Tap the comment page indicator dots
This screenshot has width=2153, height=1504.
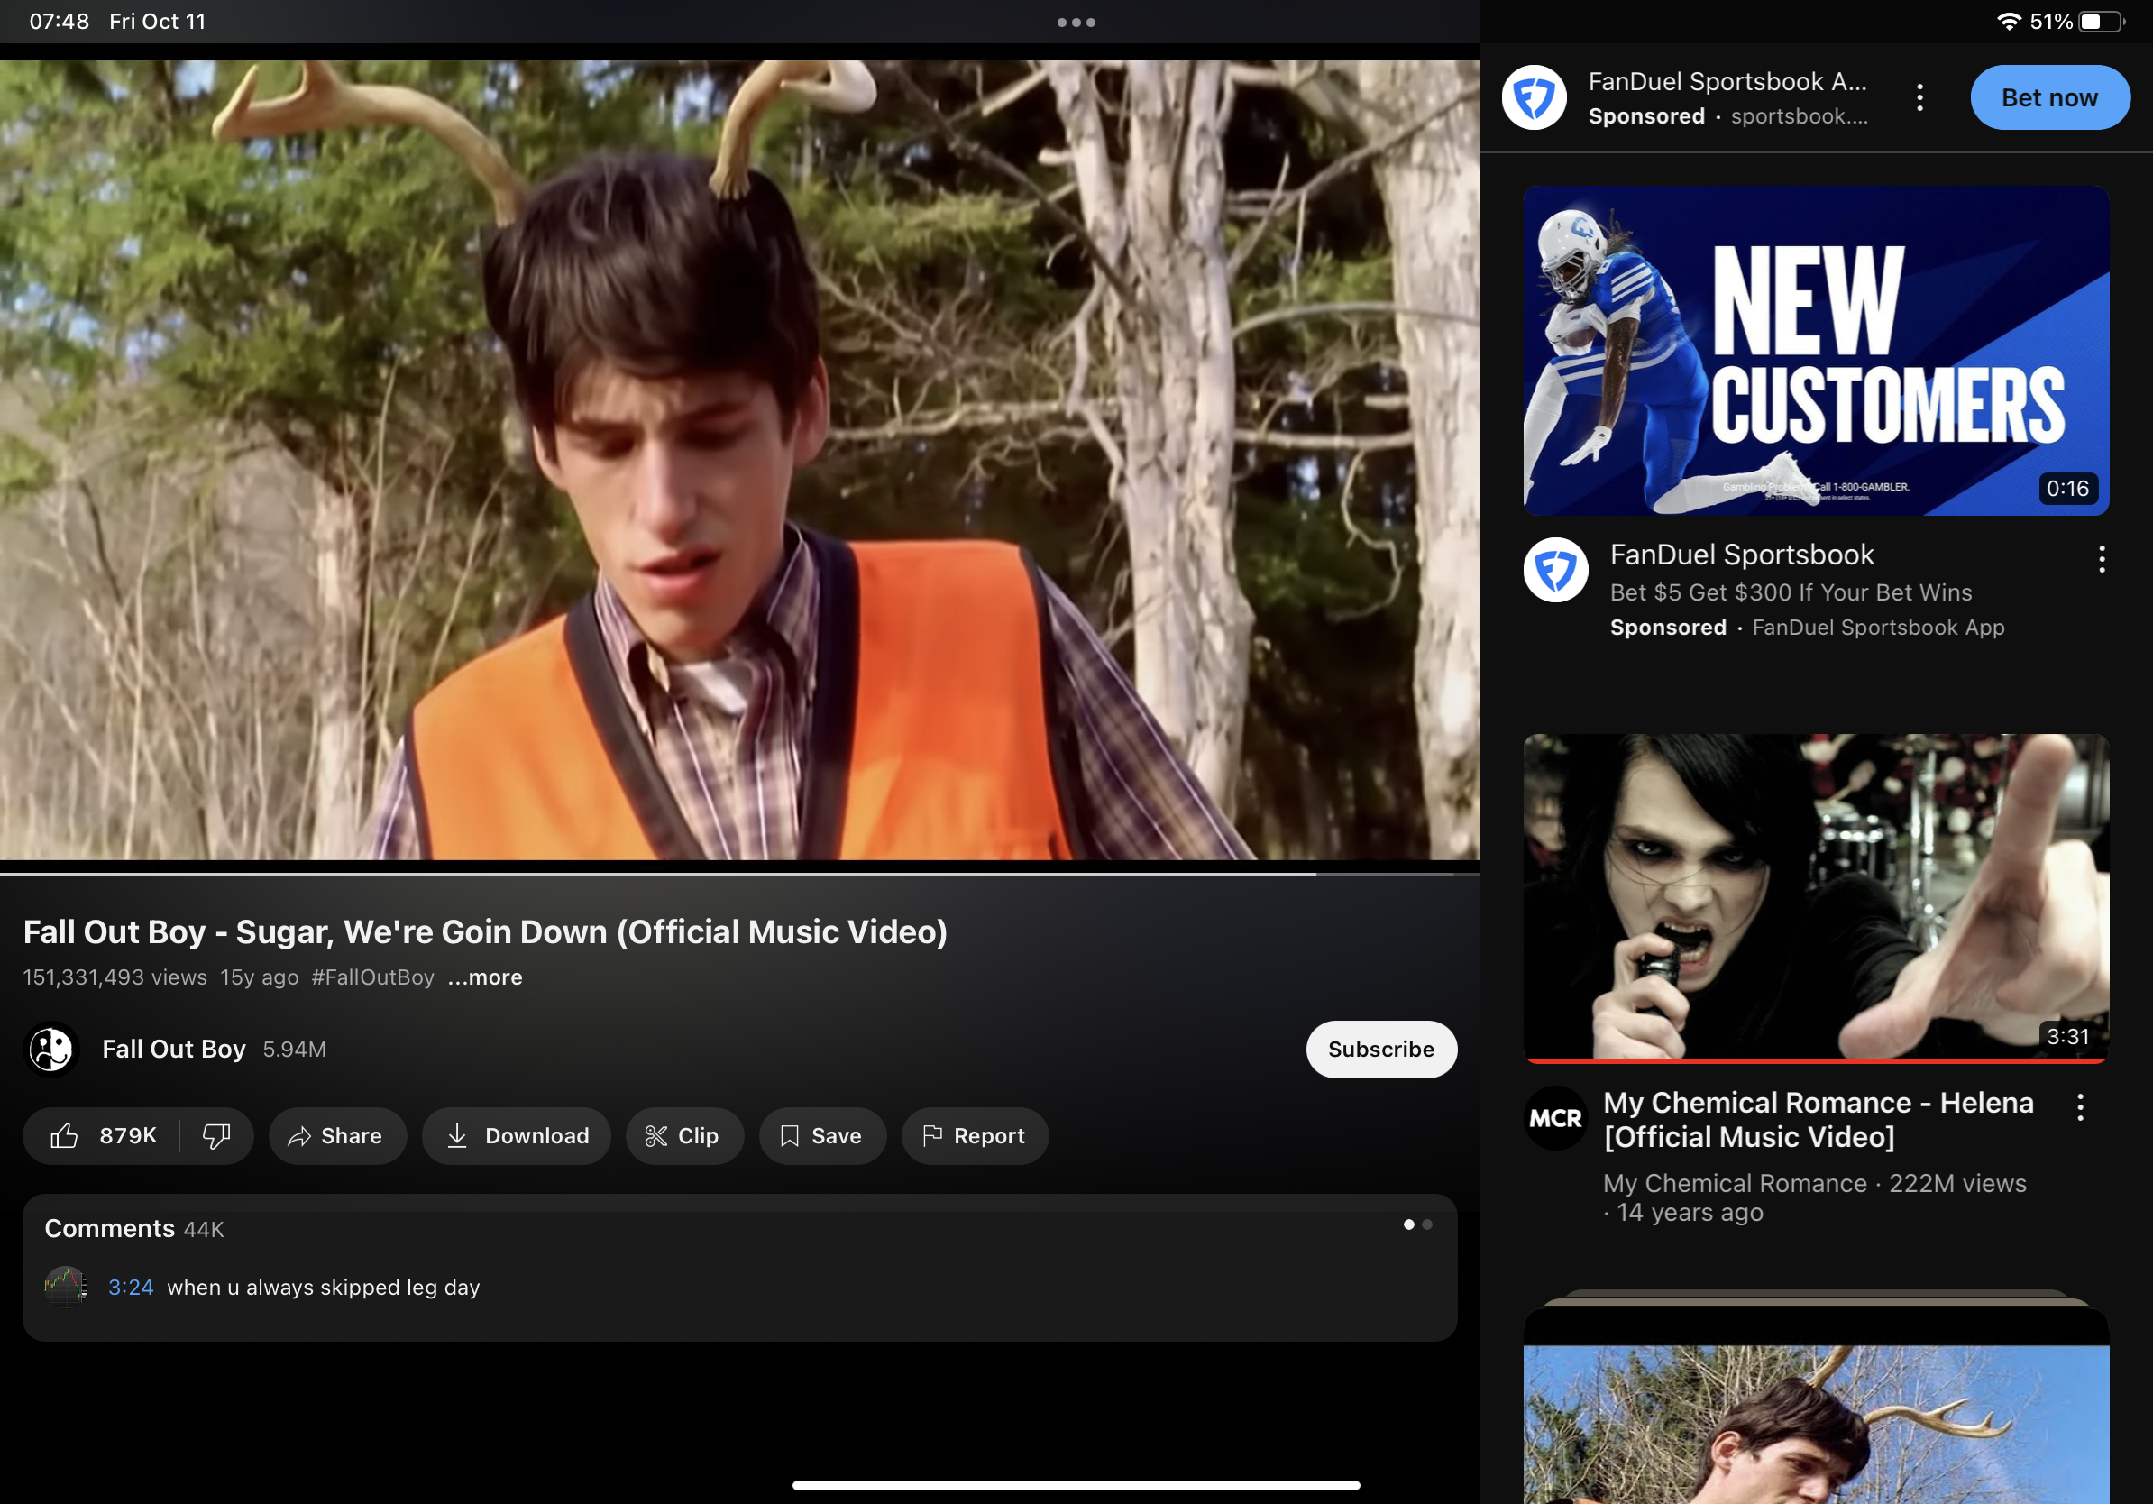point(1418,1224)
